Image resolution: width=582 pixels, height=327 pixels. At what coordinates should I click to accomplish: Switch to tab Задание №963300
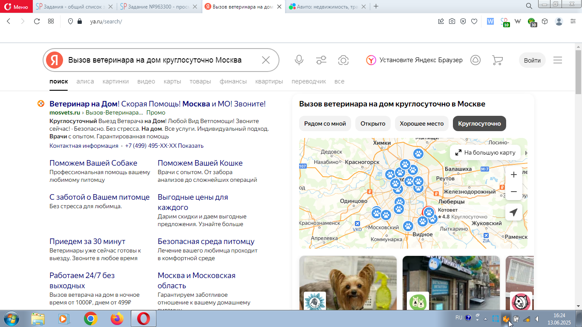pos(158,6)
